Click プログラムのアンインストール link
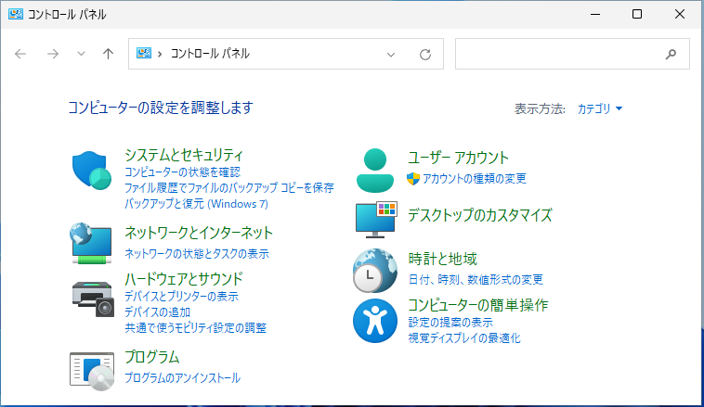Screen dimensions: 704x407 pos(182,378)
